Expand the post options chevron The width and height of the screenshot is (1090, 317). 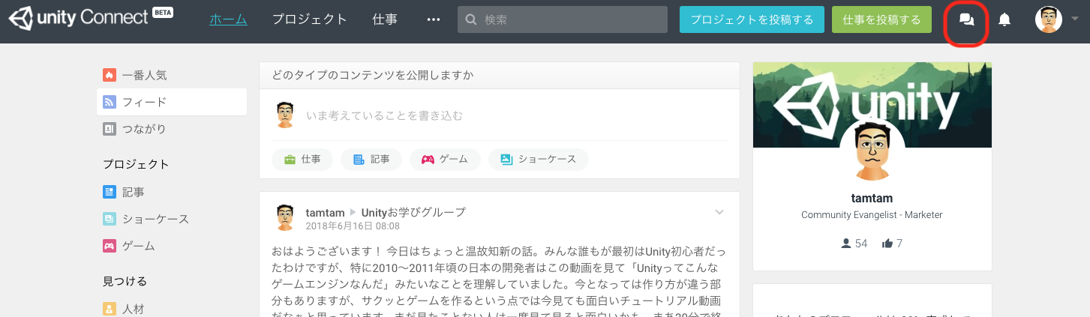pyautogui.click(x=719, y=213)
